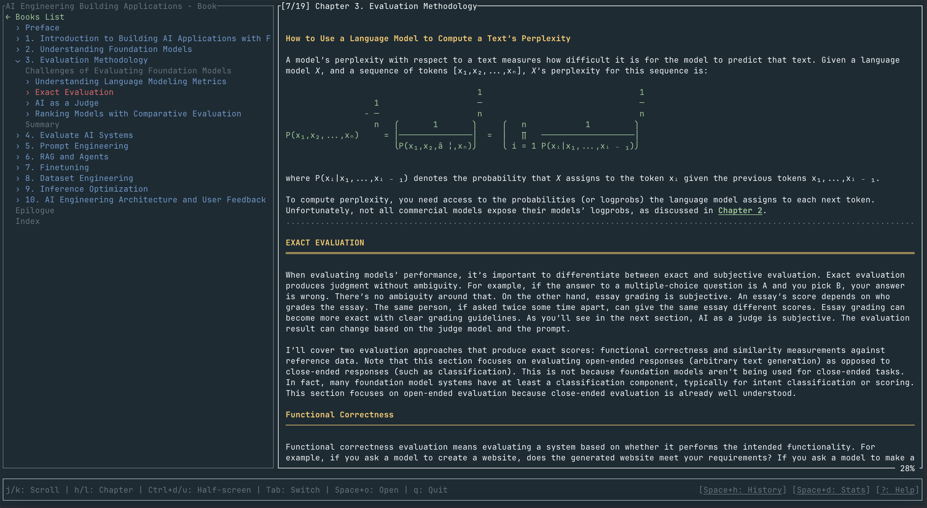Click the 28% reading progress indicator
Viewport: 927px width, 508px height.
pos(907,468)
